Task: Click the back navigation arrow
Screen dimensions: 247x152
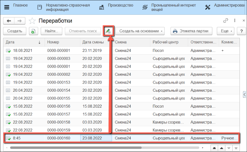Action: 9,21
